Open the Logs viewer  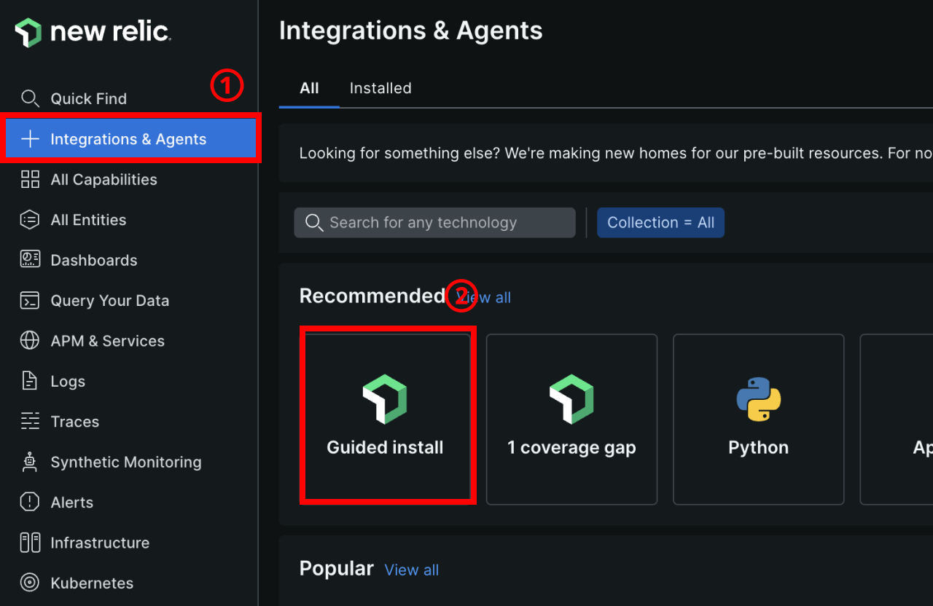(x=67, y=381)
